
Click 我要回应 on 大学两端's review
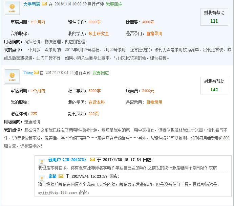tap(114, 4)
